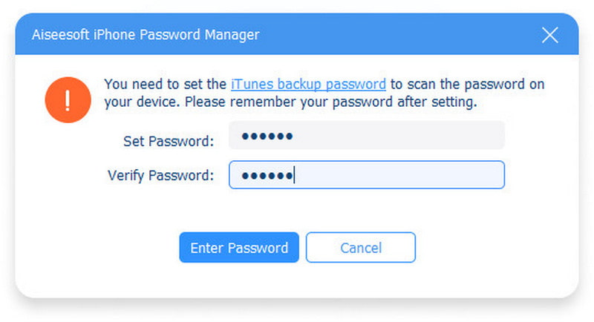The height and width of the screenshot is (322, 594).
Task: Focus the Verify Password input field
Action: tap(366, 175)
